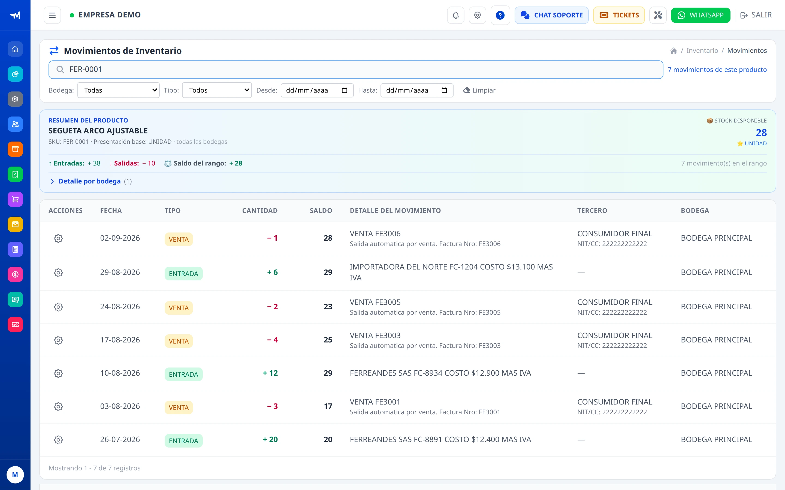
Task: Click the Fecha column header
Action: [111, 211]
